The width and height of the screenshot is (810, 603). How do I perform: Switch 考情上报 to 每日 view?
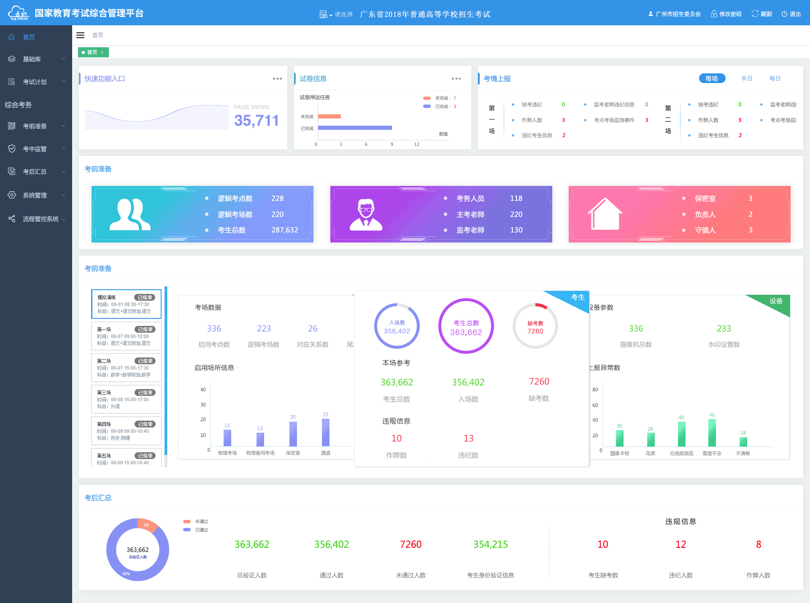click(x=775, y=78)
